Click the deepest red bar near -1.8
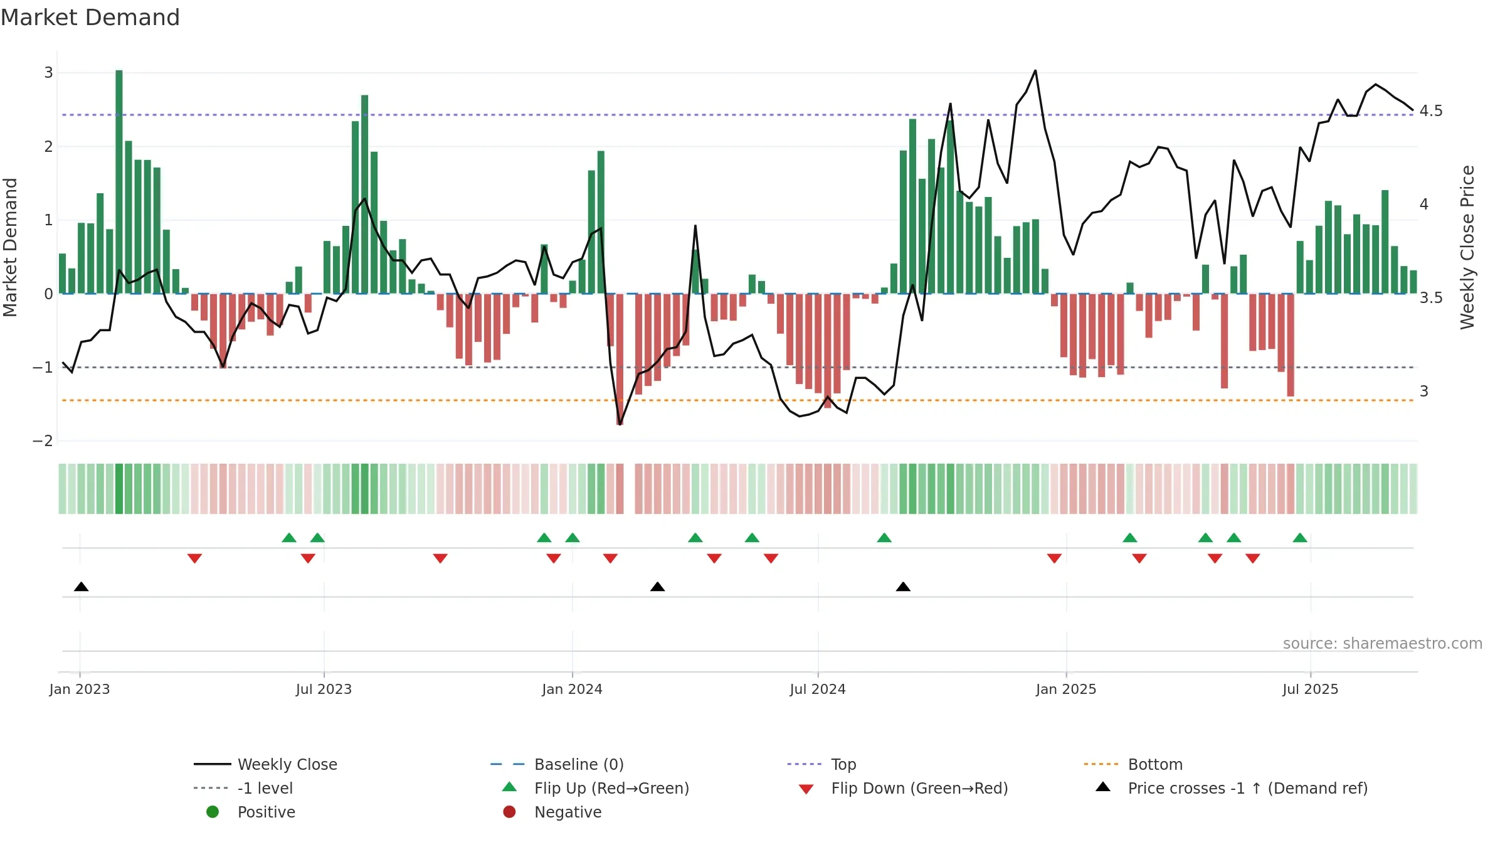This screenshot has width=1505, height=847. click(x=620, y=360)
